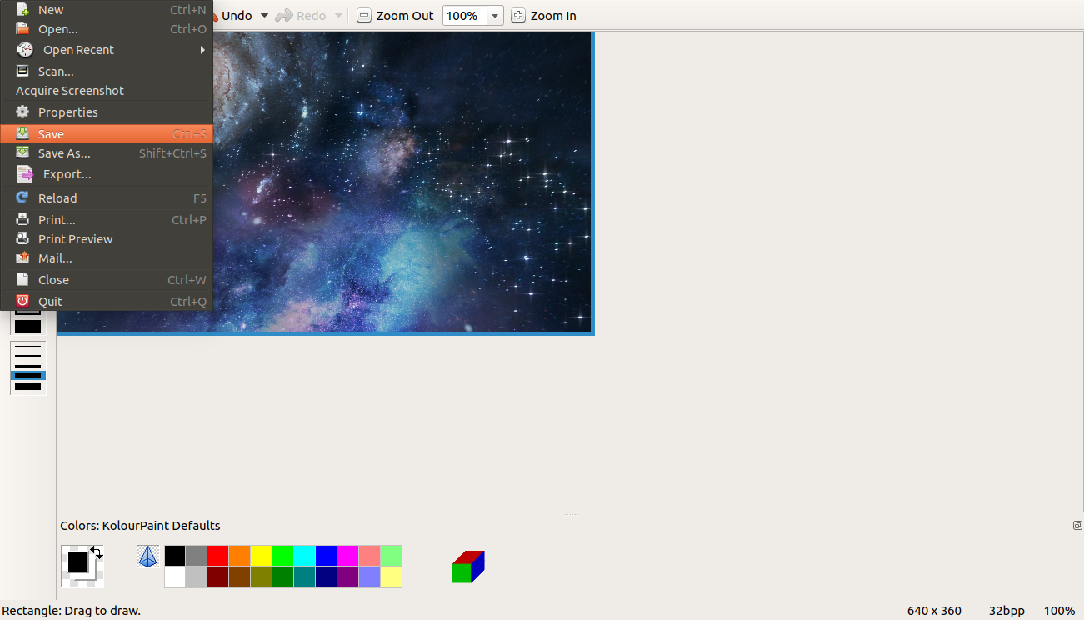Image resolution: width=1084 pixels, height=620 pixels.
Task: Choose Open... in the File menu
Action: point(107,29)
